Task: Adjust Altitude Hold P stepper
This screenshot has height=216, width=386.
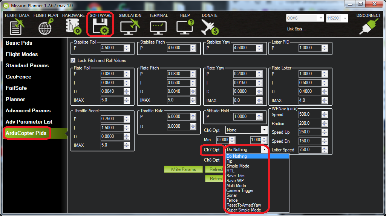Action: pos(259,116)
